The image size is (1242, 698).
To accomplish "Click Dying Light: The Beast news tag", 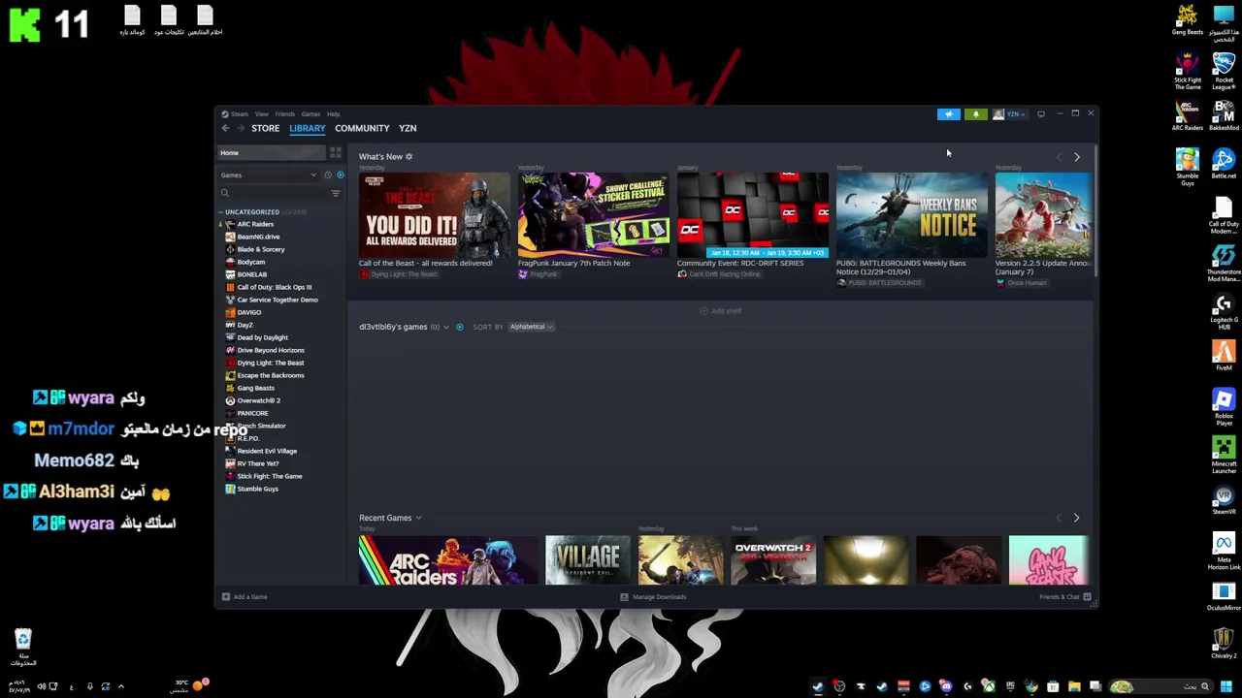I will 398,274.
